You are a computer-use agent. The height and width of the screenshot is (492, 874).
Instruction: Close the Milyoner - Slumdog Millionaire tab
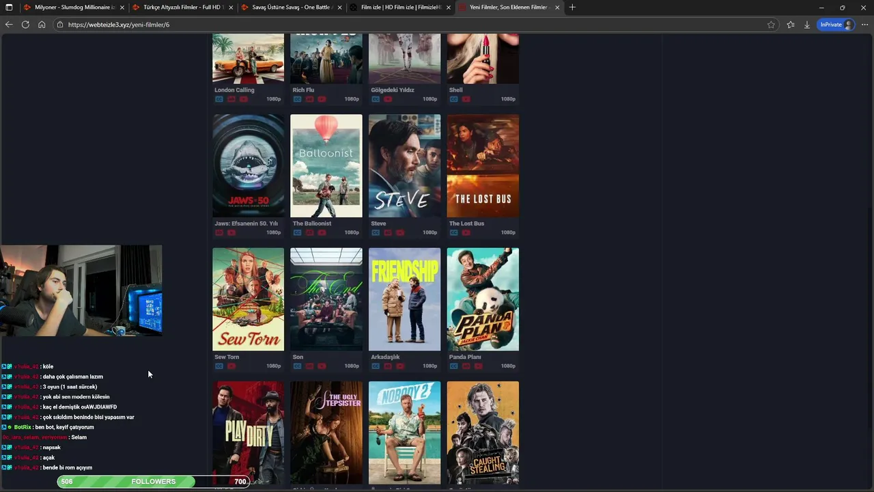click(122, 8)
